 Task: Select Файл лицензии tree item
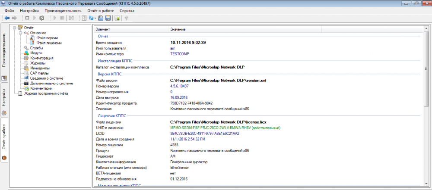[49, 43]
